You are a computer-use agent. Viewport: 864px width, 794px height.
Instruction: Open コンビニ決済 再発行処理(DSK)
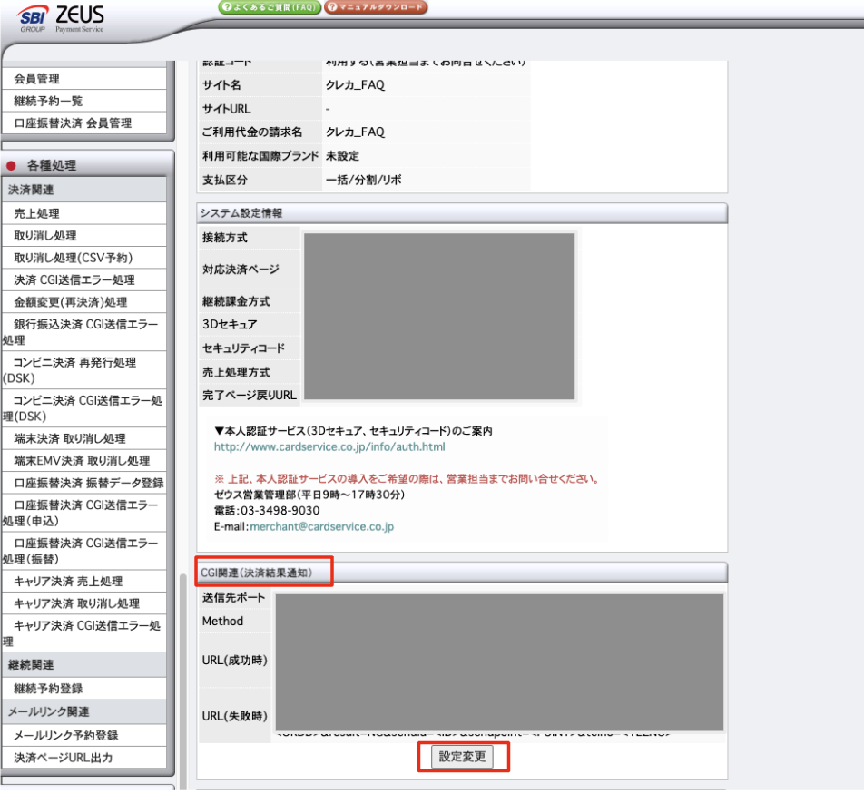pos(84,369)
